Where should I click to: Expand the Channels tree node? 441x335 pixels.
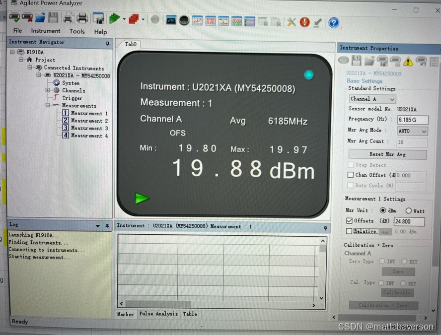point(48,90)
